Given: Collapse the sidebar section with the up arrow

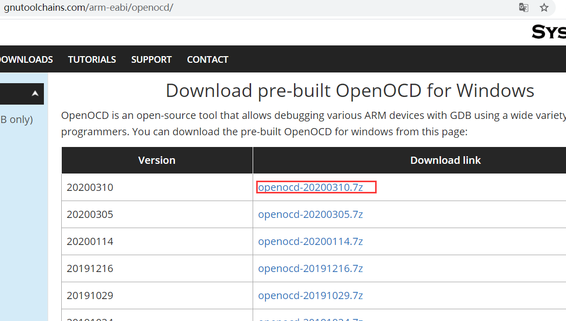Looking at the screenshot, I should (x=35, y=93).
